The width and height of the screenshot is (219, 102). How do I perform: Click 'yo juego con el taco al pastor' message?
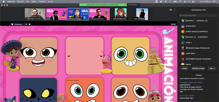point(192,89)
